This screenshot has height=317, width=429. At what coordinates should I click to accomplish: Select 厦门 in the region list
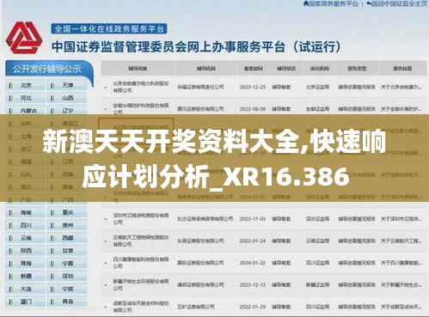click(x=26, y=302)
